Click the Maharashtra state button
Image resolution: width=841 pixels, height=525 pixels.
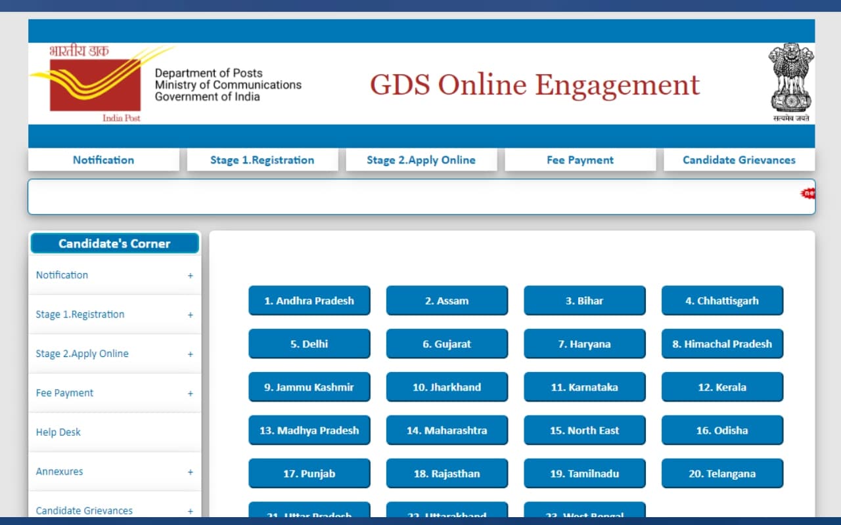tap(447, 430)
